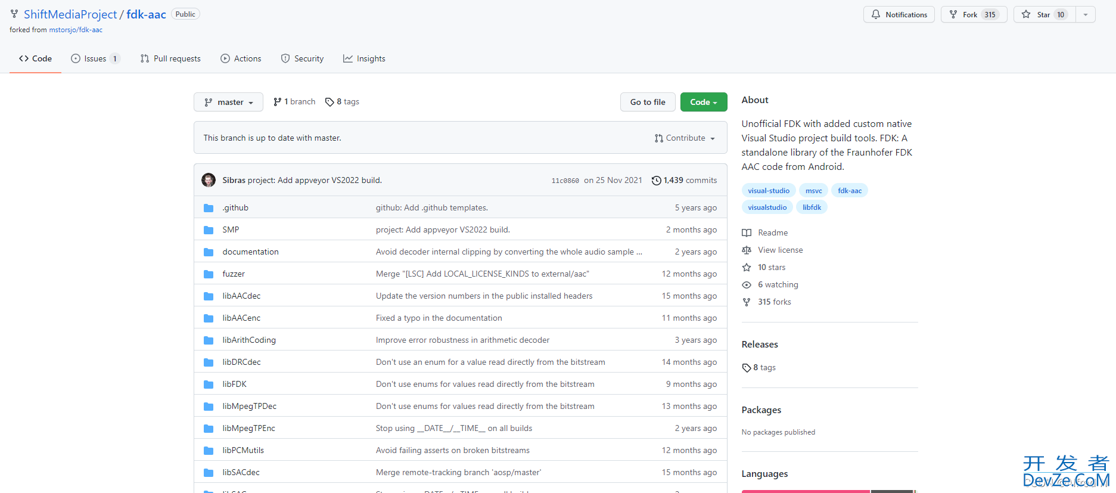The image size is (1116, 493).
Task: Select the libfdk topic tag
Action: [x=812, y=207]
